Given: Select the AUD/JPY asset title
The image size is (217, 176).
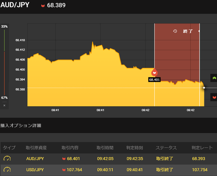Looking at the screenshot, I should point(15,5).
